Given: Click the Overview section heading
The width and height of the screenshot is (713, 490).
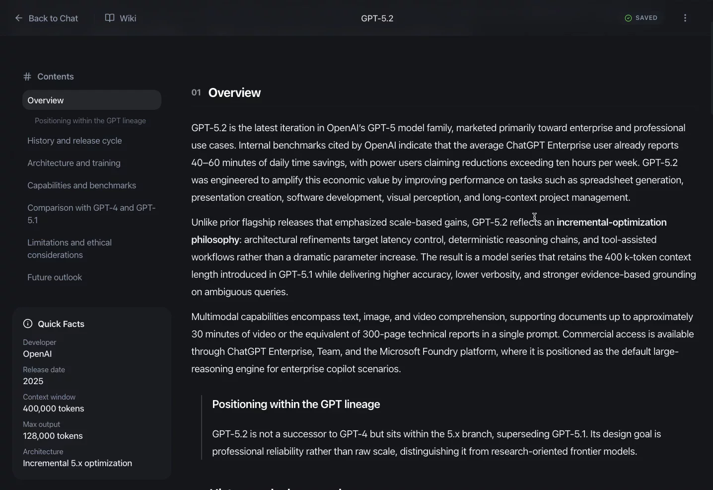Looking at the screenshot, I should (x=235, y=93).
